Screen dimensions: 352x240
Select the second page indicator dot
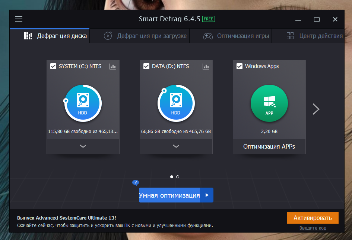178,177
